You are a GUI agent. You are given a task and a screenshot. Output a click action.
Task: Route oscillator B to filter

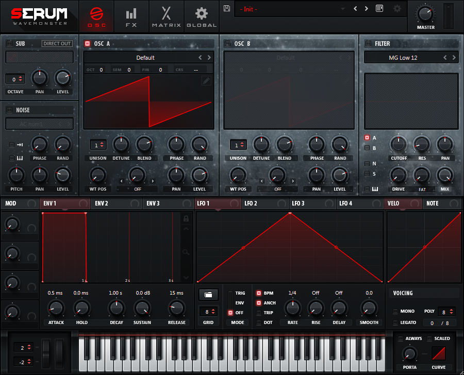(x=367, y=148)
